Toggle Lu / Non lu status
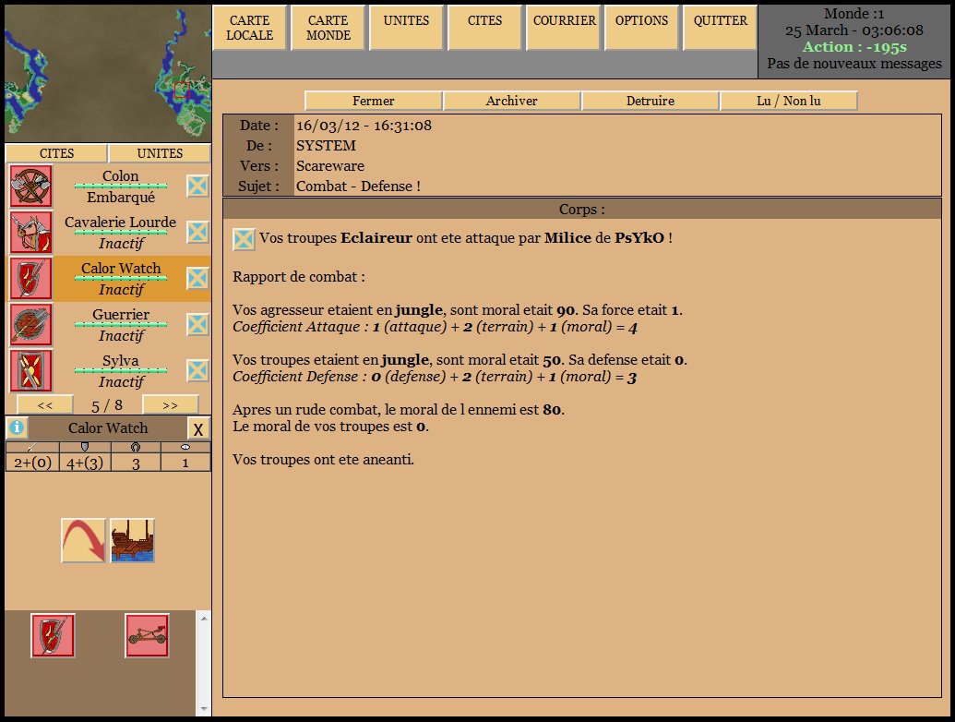Screen dimensions: 955x722 pos(789,102)
